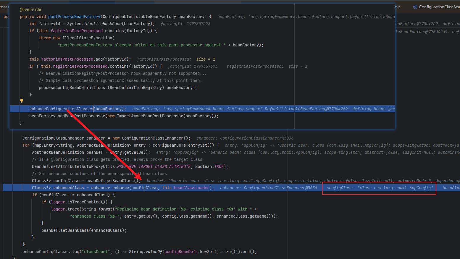Click inline hint "factoryId: 1997357673" after identityHashCode

point(185,24)
